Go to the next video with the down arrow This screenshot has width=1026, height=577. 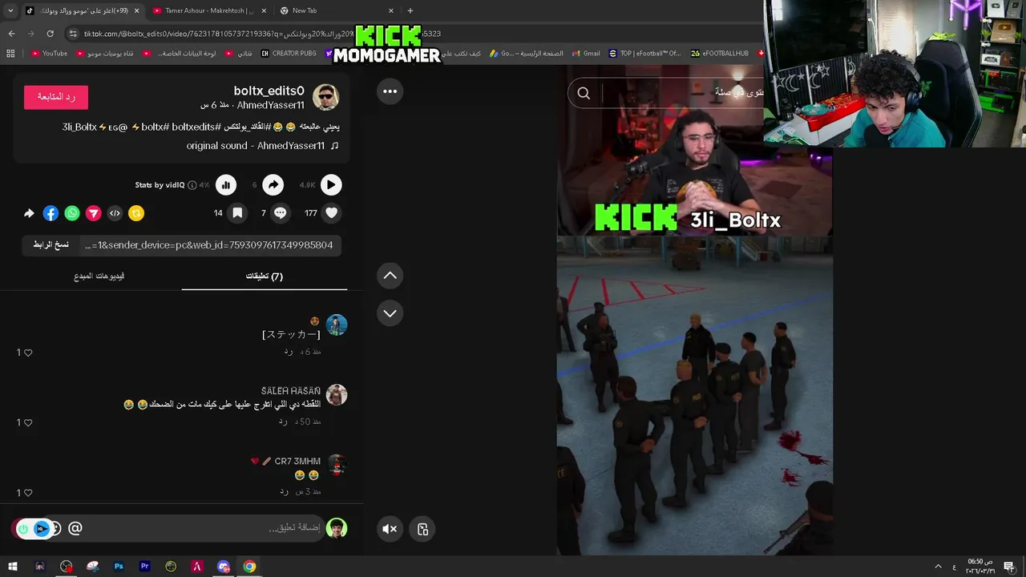390,313
